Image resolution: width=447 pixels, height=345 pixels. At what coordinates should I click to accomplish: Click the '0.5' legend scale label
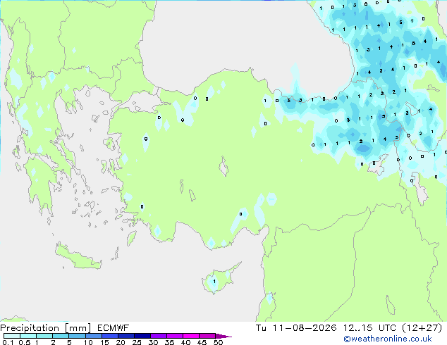pos(25,342)
